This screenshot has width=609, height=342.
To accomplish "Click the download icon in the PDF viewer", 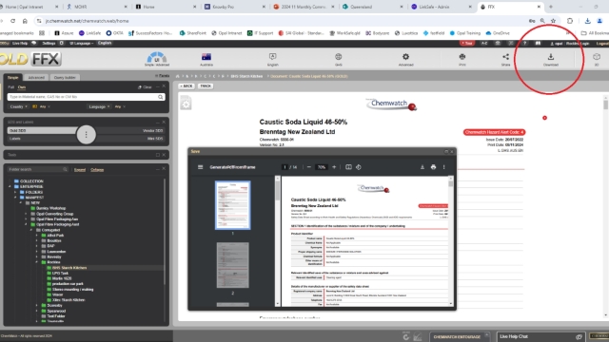I will [x=422, y=167].
